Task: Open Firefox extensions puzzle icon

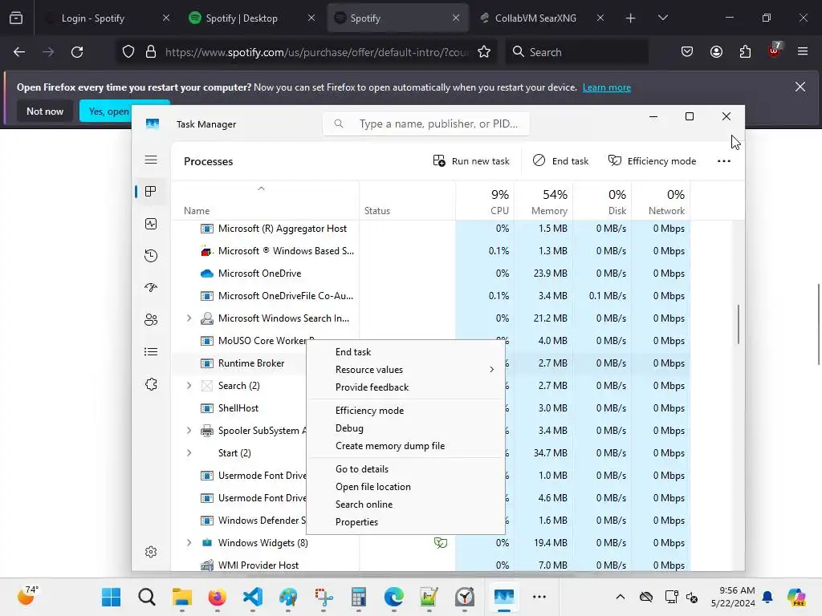Action: pyautogui.click(x=745, y=52)
